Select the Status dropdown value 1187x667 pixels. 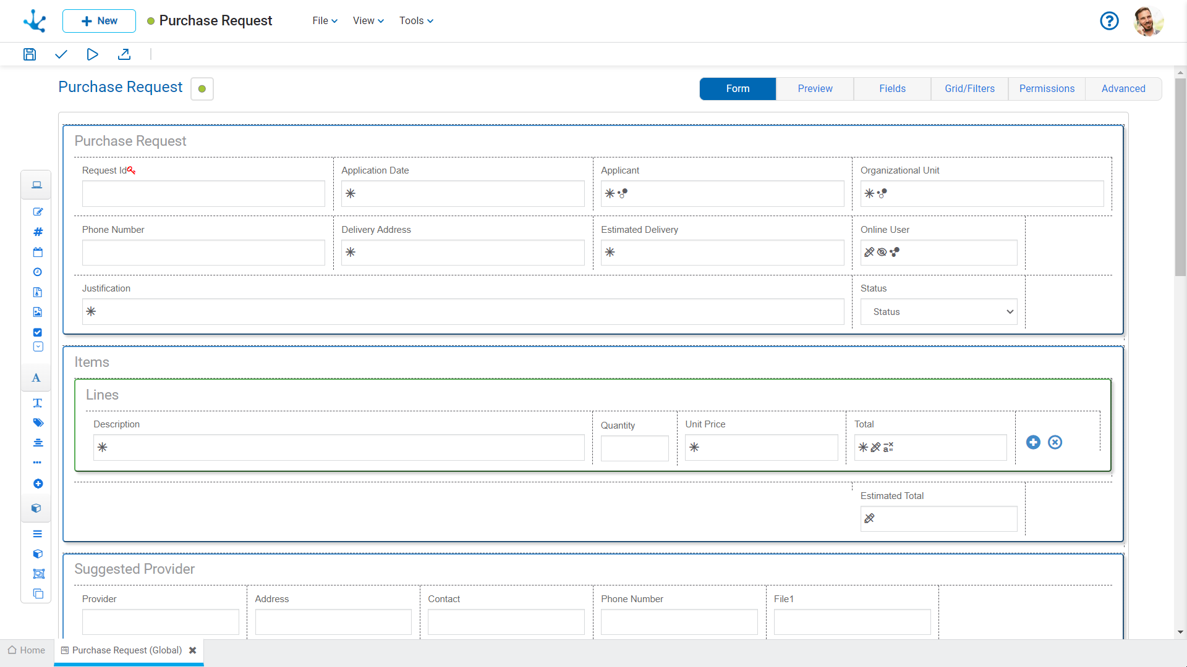937,312
